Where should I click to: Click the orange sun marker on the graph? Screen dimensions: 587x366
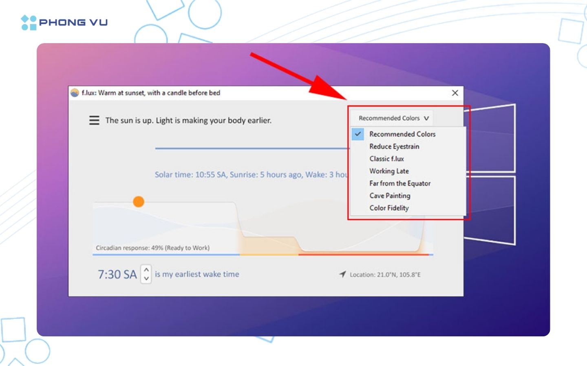pos(139,202)
